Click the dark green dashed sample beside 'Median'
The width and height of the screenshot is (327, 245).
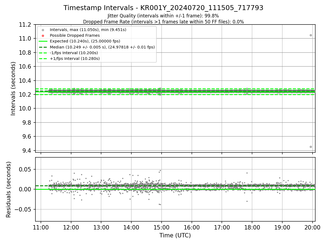43,47
